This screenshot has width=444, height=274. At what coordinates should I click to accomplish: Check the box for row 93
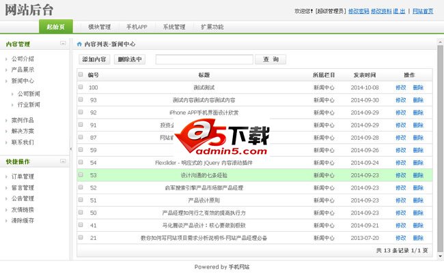(81, 100)
